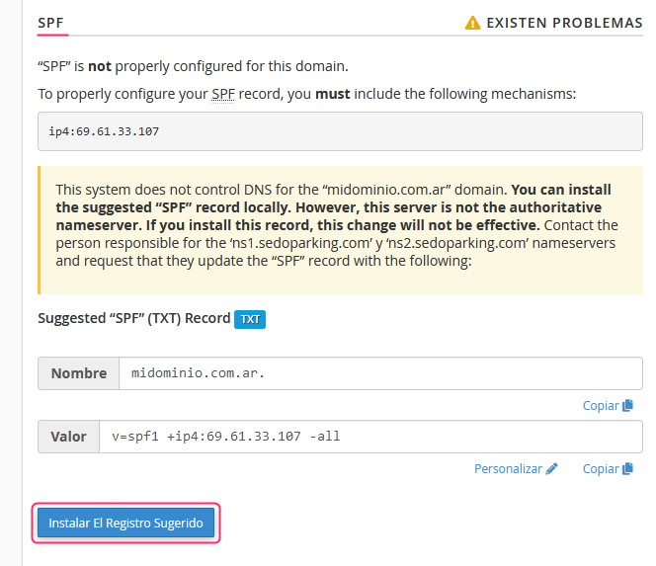Click the copy icon beside the Nombre field

(627, 405)
